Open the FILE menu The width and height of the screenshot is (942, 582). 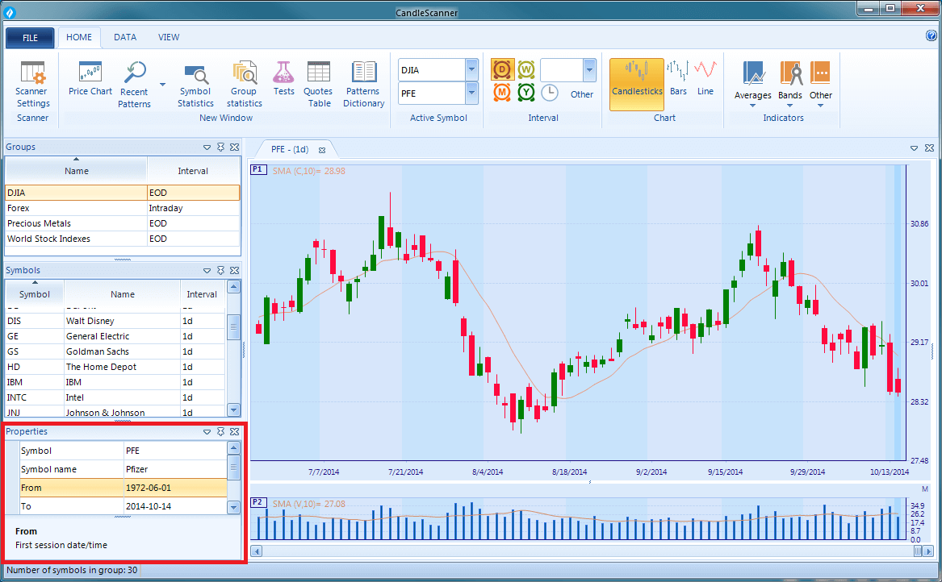29,37
